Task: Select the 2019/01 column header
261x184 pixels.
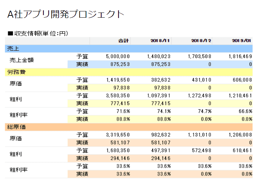Action: (x=242, y=41)
